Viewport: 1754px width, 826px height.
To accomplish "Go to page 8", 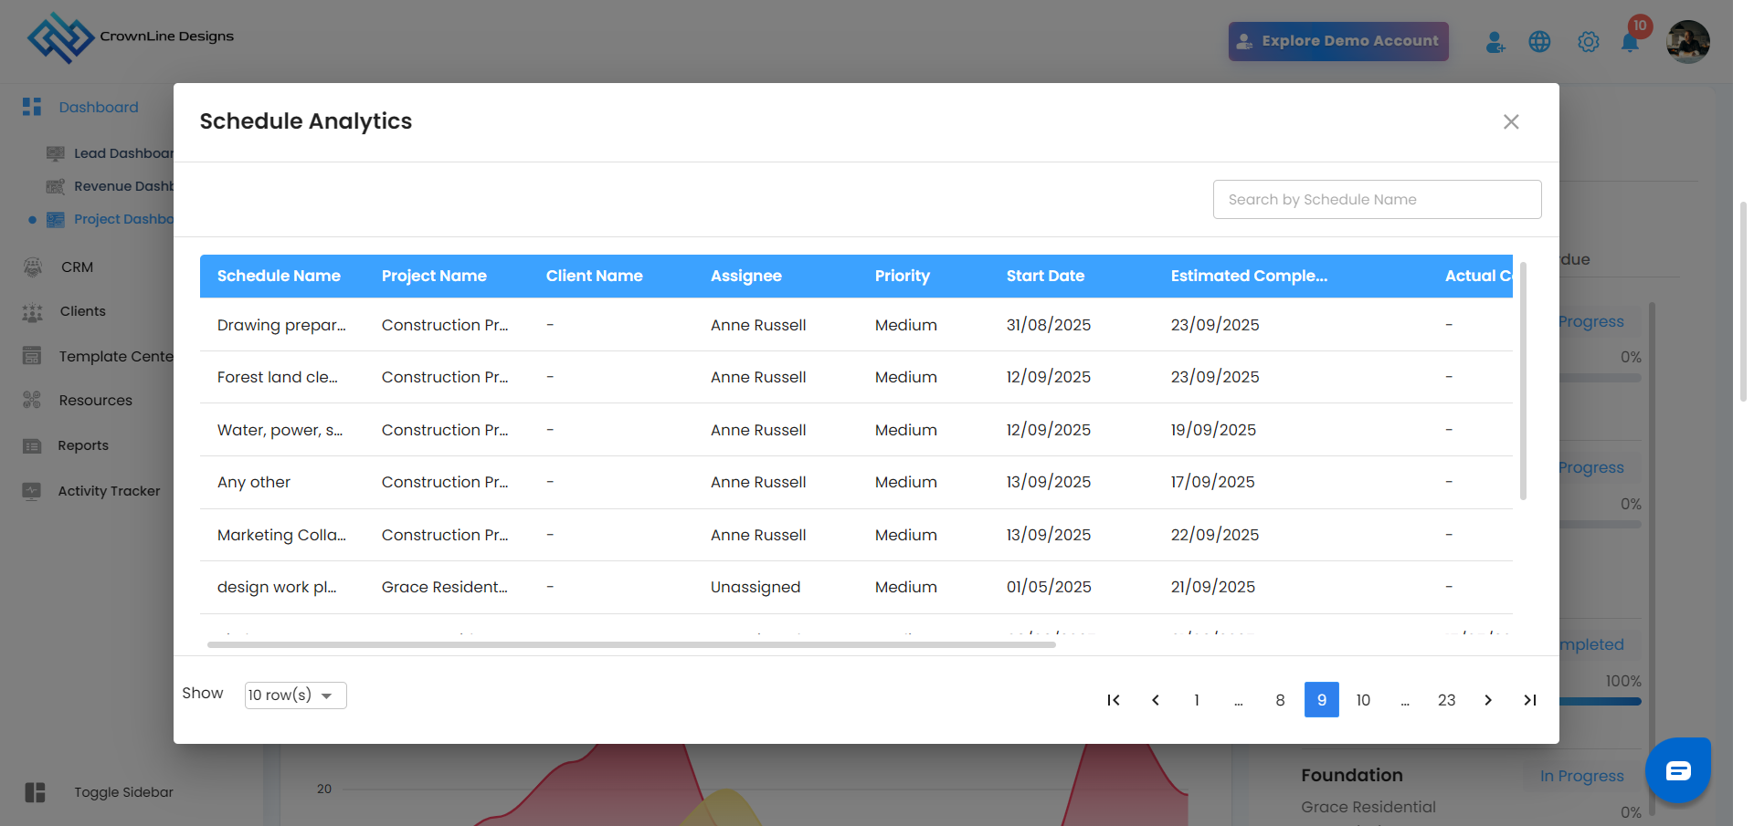I will (x=1280, y=700).
